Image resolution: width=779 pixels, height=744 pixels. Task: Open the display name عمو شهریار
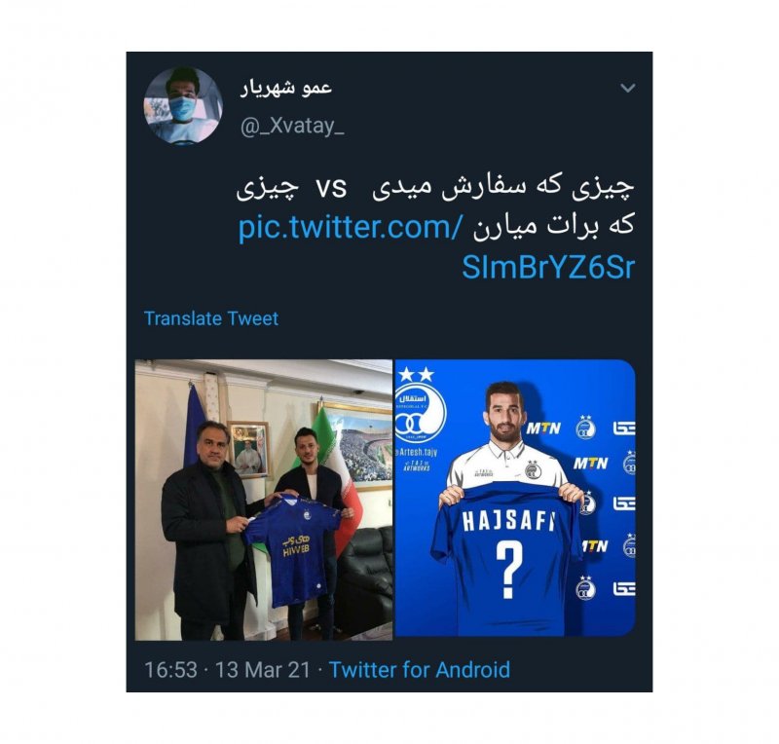(286, 88)
